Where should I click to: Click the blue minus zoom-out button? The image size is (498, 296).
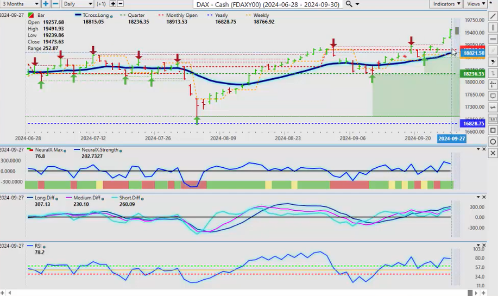[x=55, y=4]
